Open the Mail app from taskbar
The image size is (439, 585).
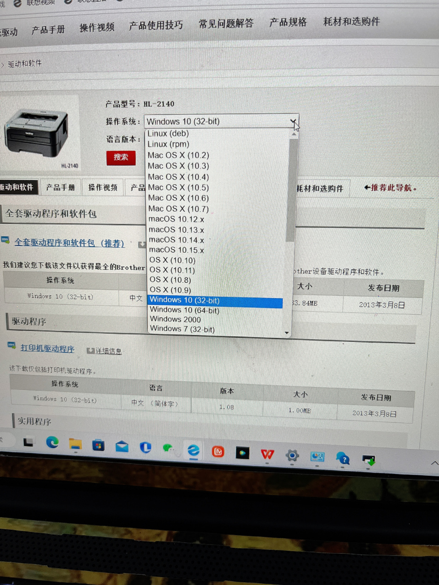[122, 447]
